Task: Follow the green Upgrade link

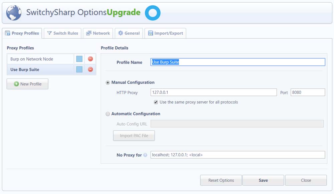Action: tap(124, 12)
